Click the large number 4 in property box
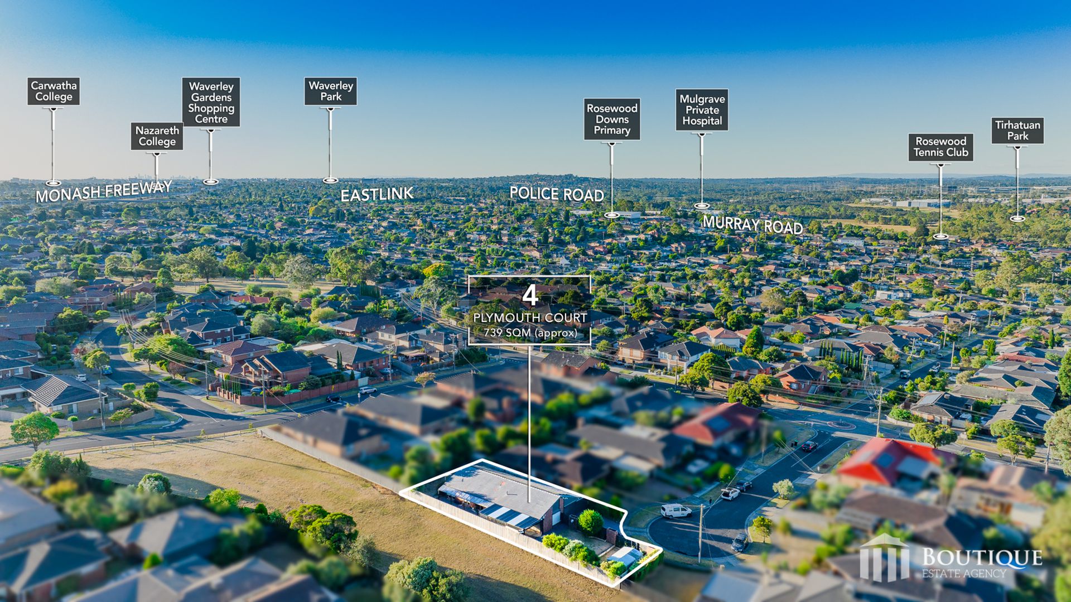 coord(529,296)
